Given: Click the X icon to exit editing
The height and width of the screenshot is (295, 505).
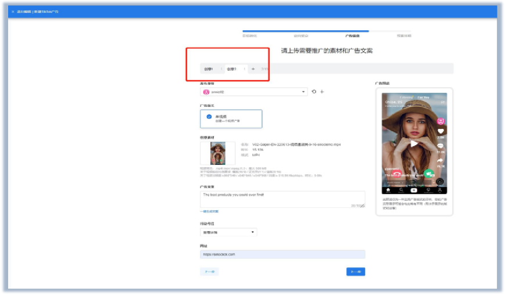Looking at the screenshot, I should click(x=13, y=12).
